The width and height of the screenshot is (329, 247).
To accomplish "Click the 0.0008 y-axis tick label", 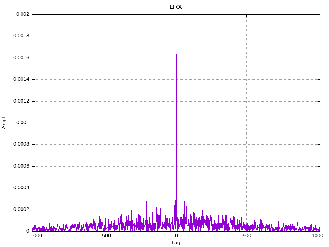I will 21,144.
